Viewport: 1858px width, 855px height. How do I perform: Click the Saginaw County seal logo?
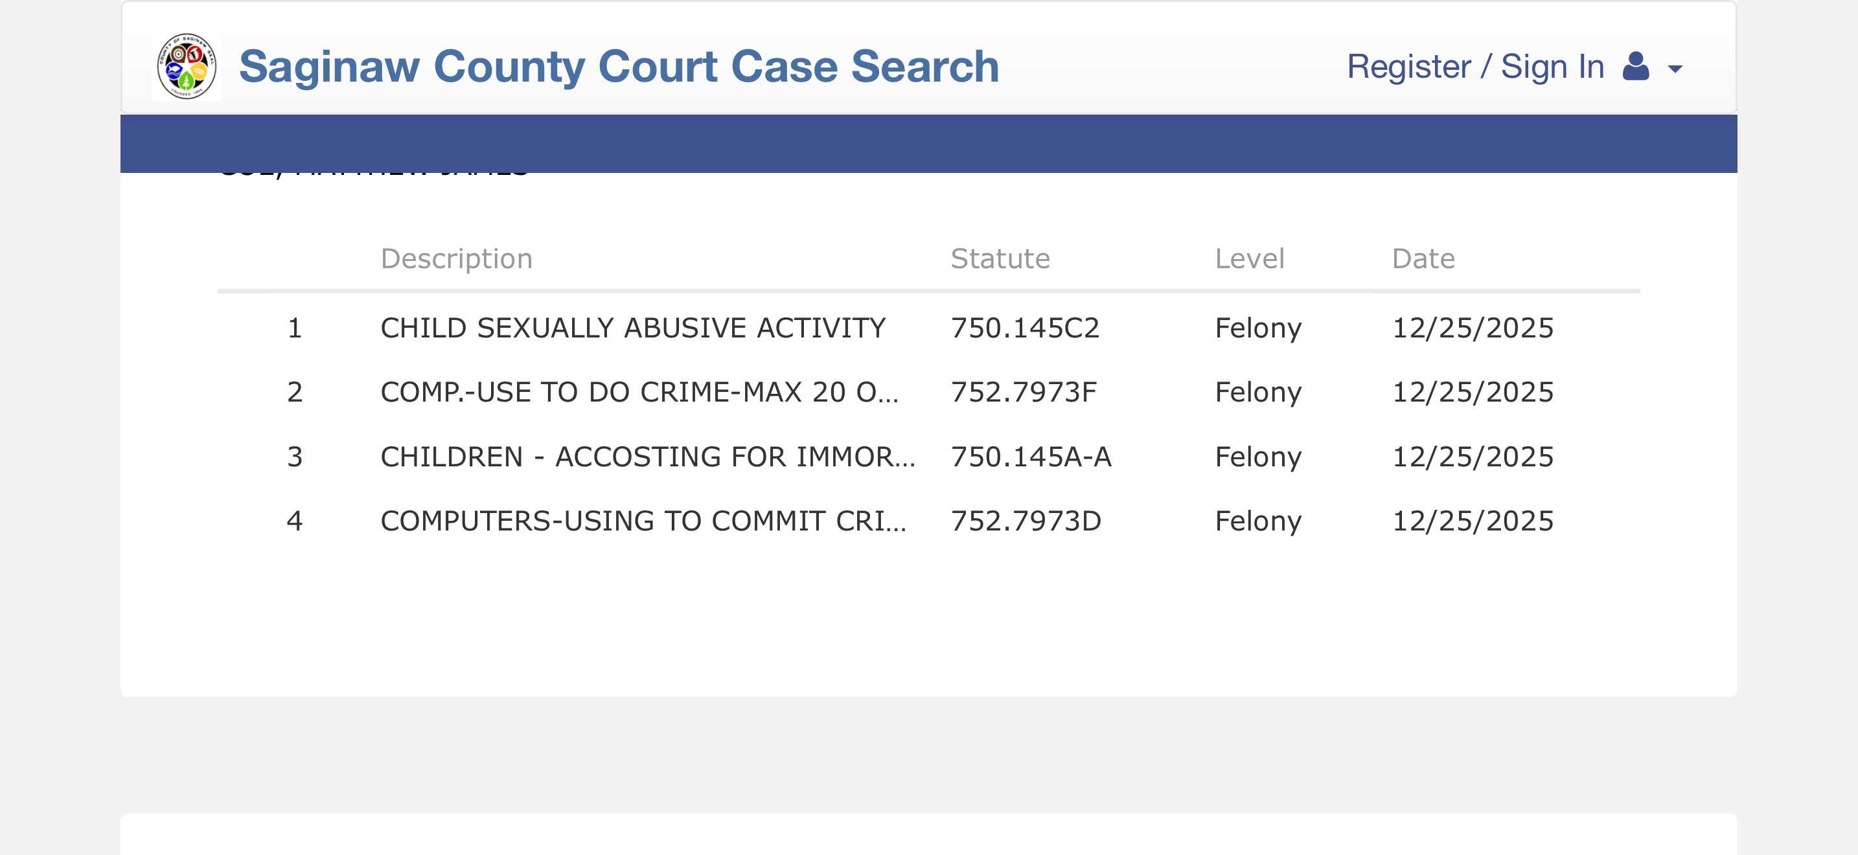(x=187, y=66)
